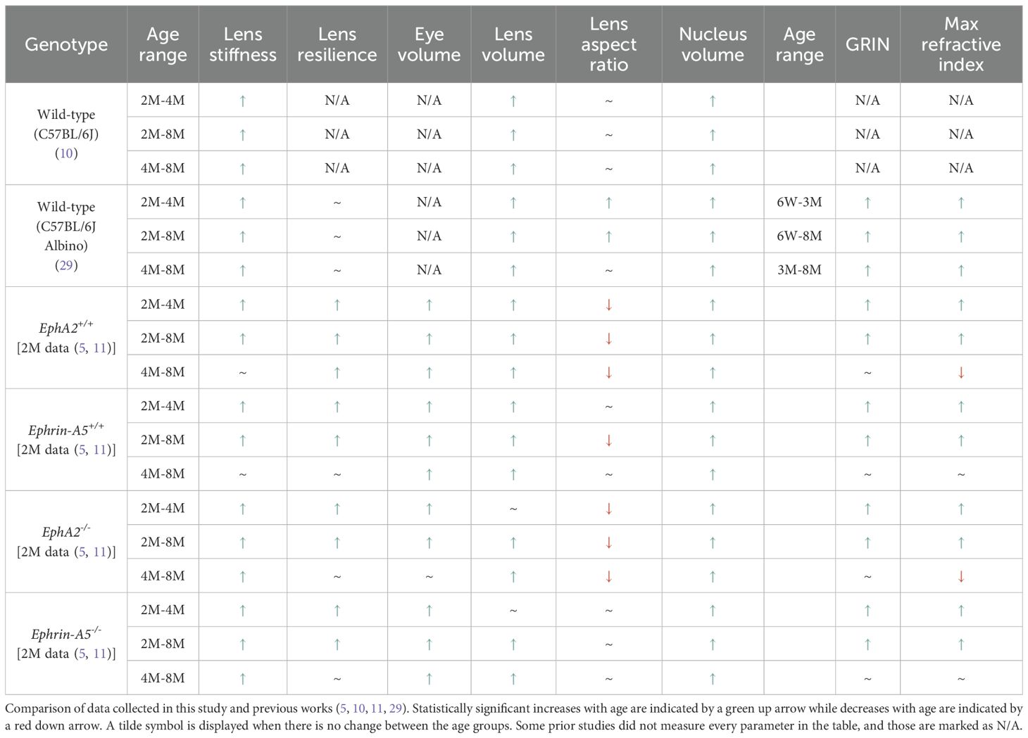The width and height of the screenshot is (1028, 738).
Task: Click the Nucleus volume column header
Action: coord(713,44)
